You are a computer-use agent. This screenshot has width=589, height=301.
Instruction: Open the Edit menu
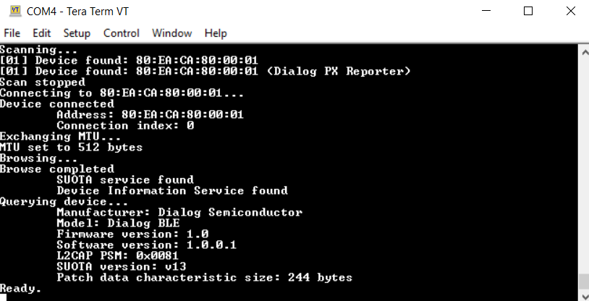click(x=41, y=33)
